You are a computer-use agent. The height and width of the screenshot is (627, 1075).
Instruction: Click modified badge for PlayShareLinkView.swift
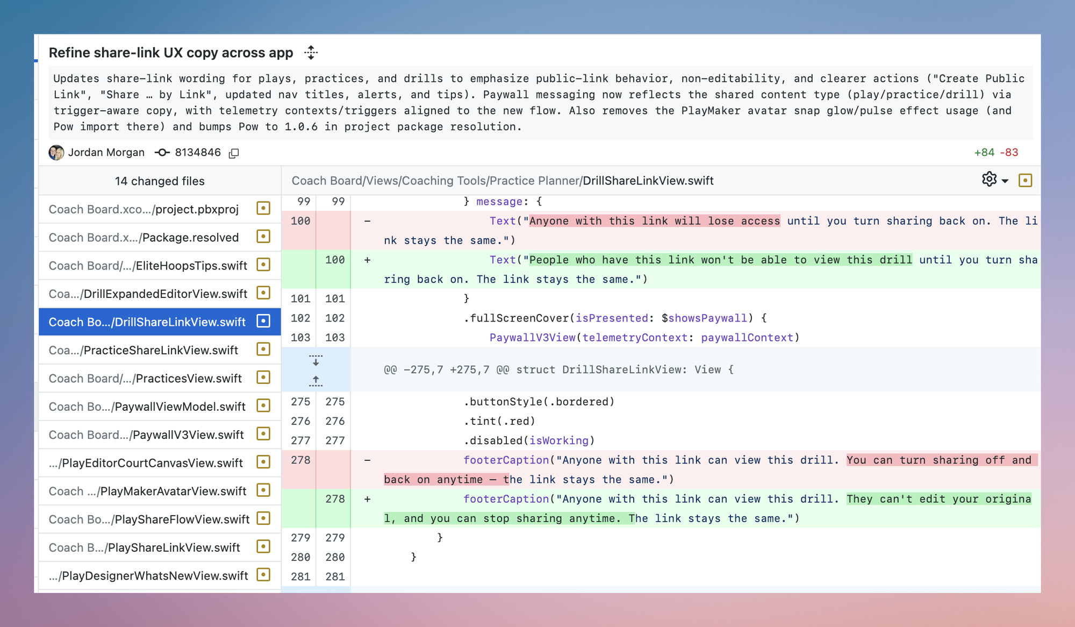[x=263, y=547]
